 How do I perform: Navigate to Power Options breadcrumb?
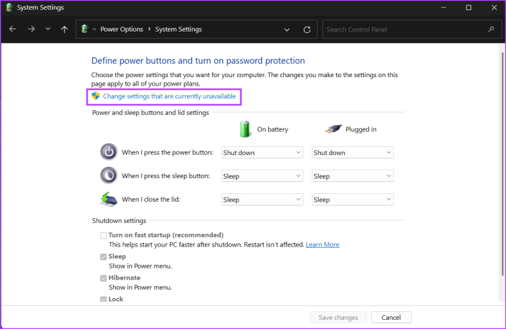tap(121, 30)
